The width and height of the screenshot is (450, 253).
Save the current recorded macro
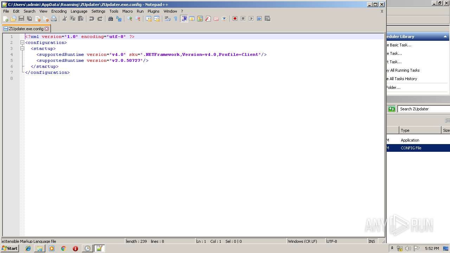point(268,19)
